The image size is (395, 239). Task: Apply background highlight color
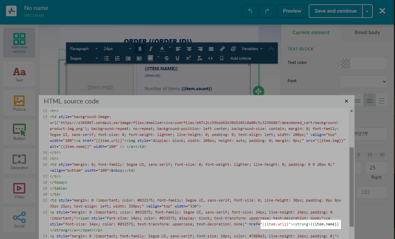[x=150, y=58]
